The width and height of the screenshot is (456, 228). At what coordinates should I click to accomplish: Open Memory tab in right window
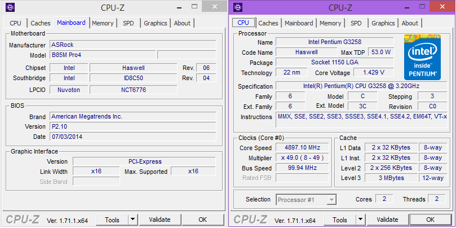[x=330, y=23]
